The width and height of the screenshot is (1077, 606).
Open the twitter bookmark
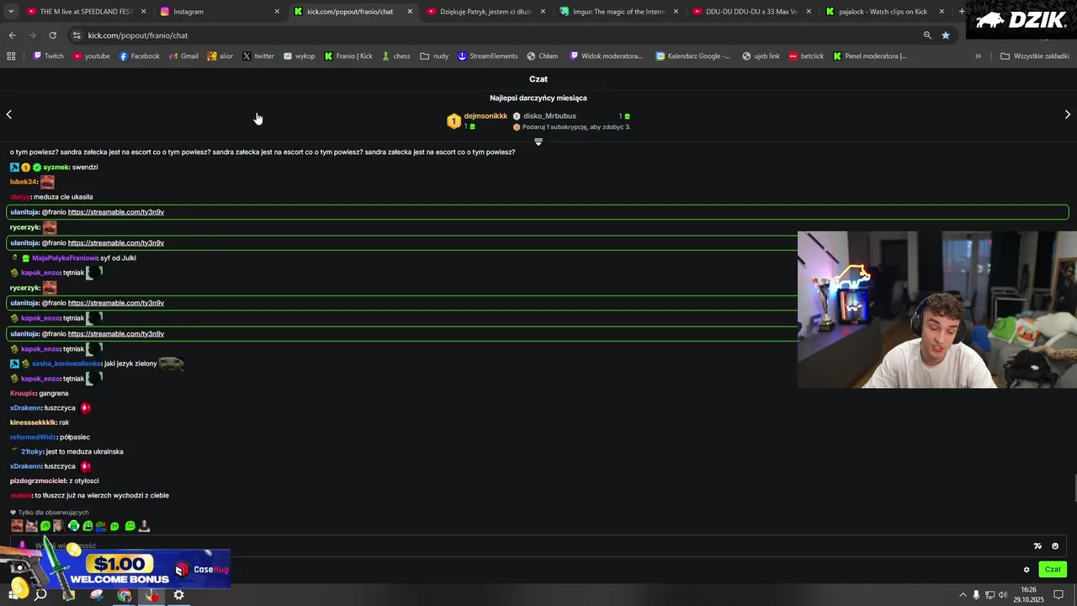pos(257,56)
